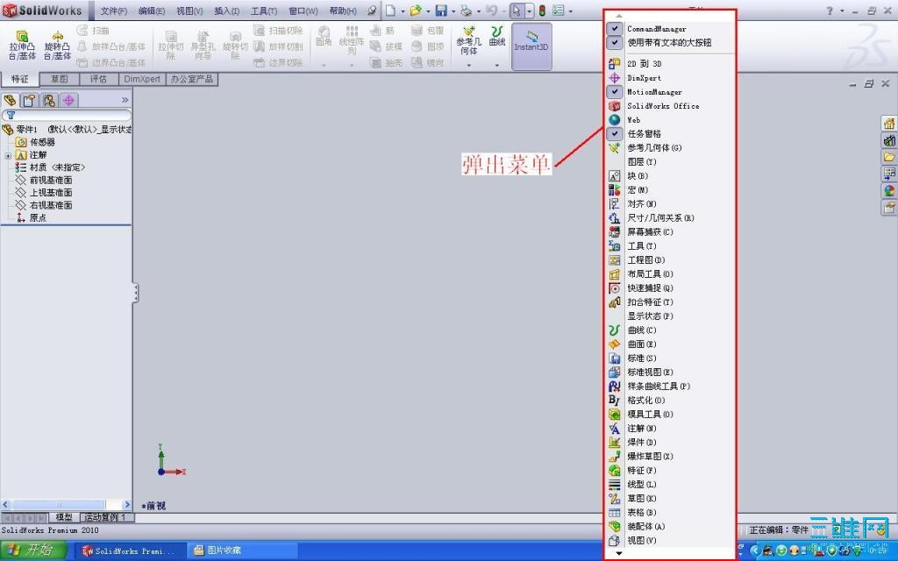The width and height of the screenshot is (898, 561).
Task: Click the Open file icon in top toolbar
Action: (416, 11)
